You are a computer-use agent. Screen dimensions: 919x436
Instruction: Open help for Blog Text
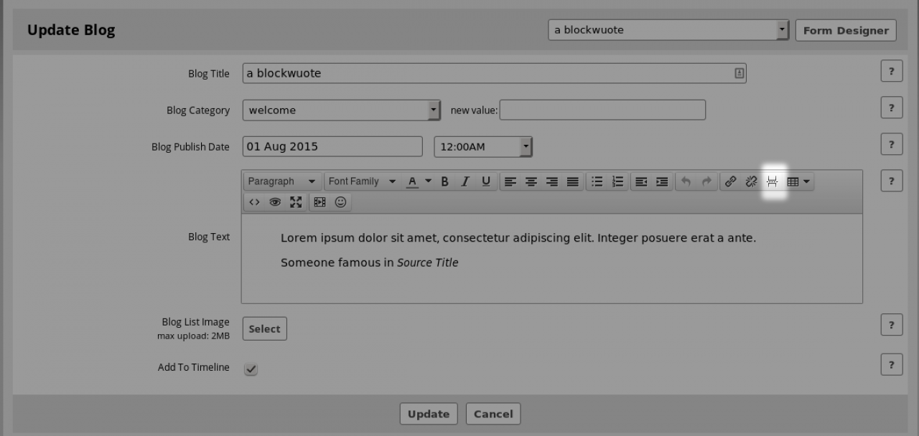(891, 181)
